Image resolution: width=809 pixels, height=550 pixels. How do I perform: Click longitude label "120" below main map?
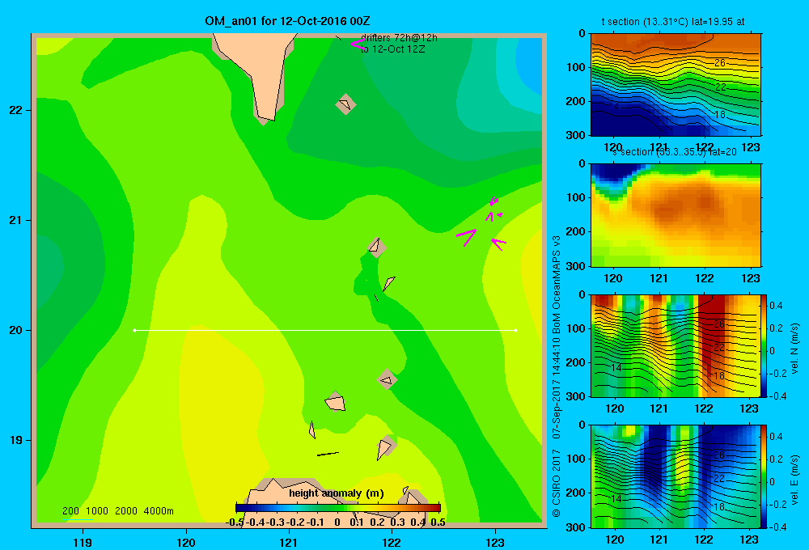click(186, 542)
